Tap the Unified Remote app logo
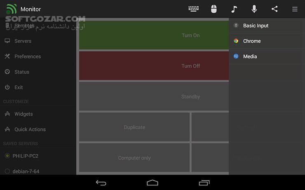305x190 pixels. click(11, 9)
